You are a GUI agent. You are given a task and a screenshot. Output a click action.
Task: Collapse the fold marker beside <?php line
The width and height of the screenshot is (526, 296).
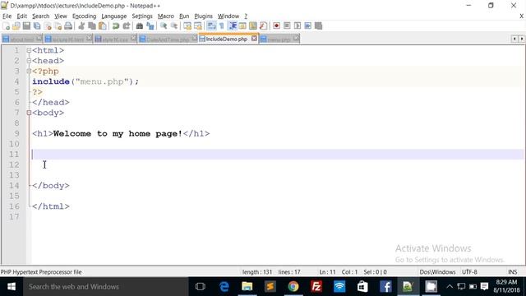coord(29,72)
